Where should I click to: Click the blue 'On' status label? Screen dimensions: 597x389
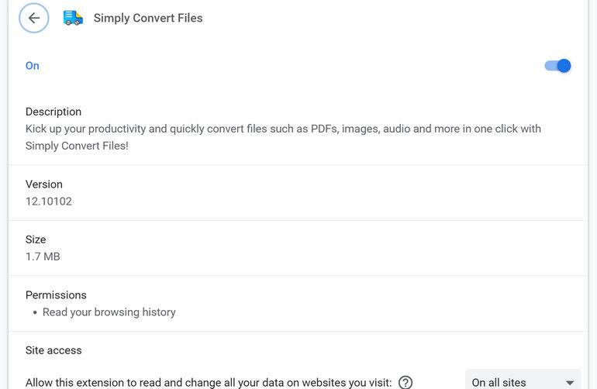point(33,66)
